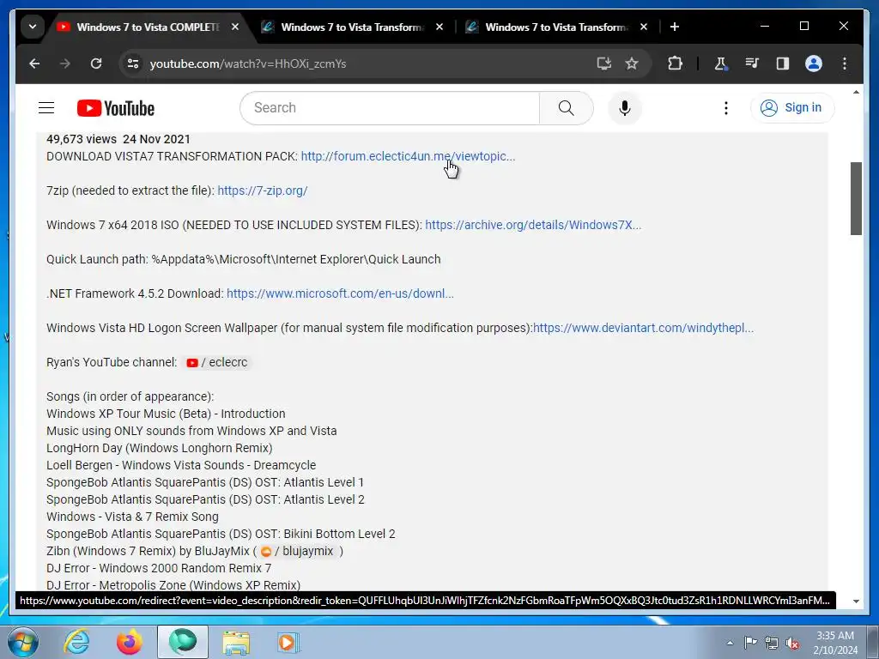This screenshot has width=879, height=659.
Task: Open network status tray icon
Action: pyautogui.click(x=772, y=643)
